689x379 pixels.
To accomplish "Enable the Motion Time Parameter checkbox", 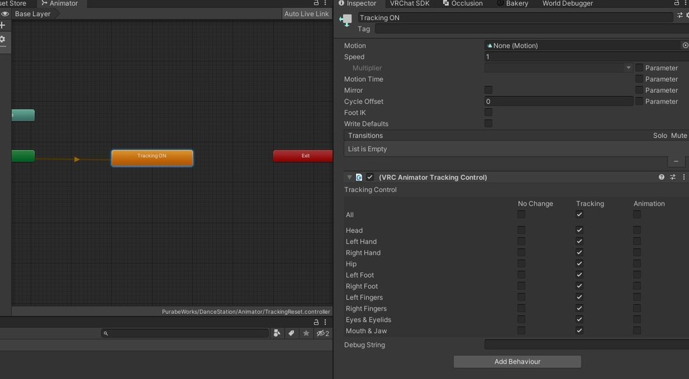I will tap(639, 79).
